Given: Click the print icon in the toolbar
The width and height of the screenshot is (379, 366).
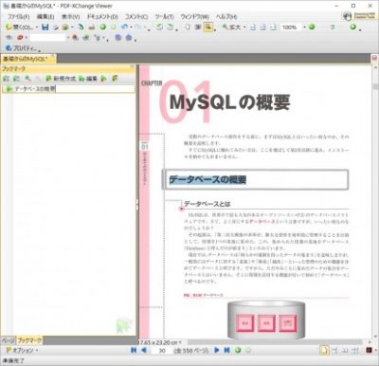Looking at the screenshot, I should (92, 27).
